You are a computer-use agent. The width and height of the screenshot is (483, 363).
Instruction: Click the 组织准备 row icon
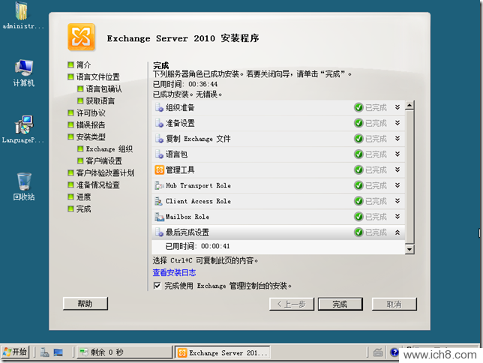159,107
